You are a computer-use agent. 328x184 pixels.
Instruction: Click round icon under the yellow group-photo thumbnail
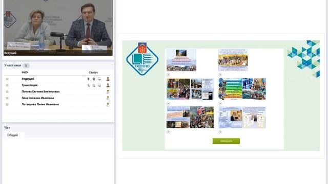pos(220,75)
